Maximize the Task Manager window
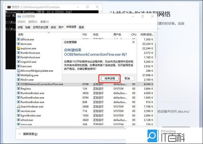The image size is (203, 144). [x=143, y=16]
